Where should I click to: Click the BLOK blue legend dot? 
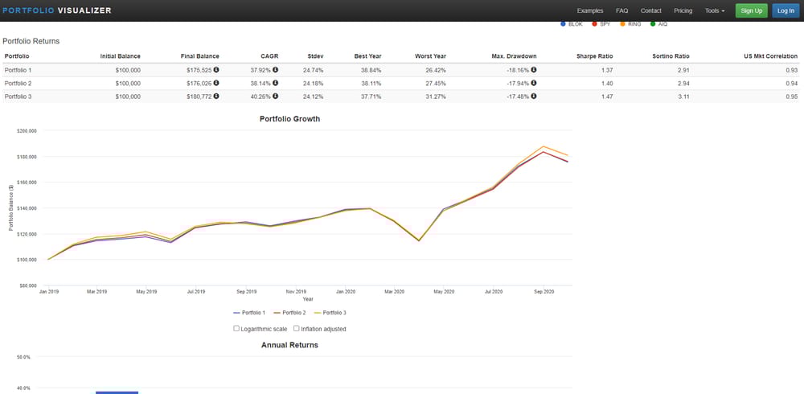(563, 24)
